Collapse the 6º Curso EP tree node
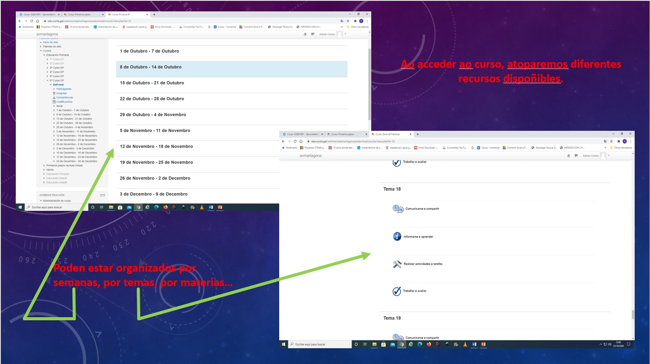Viewport: 650px width, 364px height. coord(47,80)
